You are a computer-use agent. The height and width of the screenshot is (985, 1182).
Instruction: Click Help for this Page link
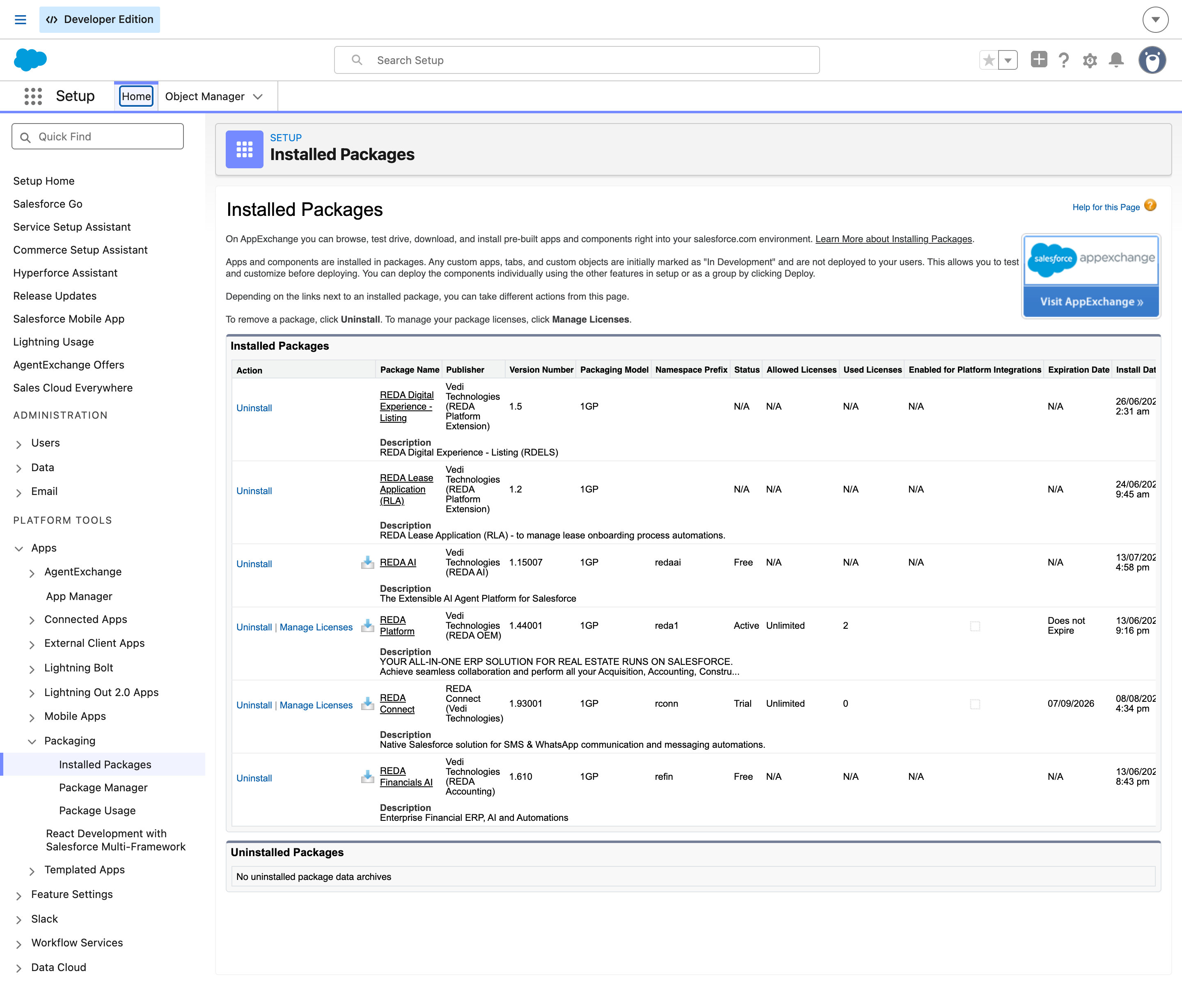pos(1105,207)
